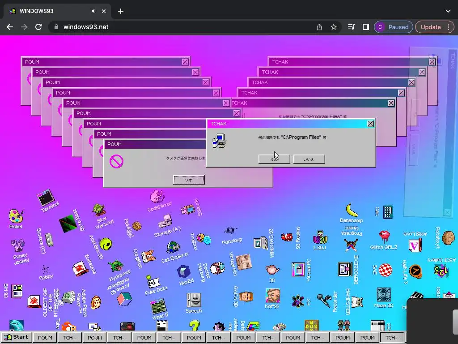Go back to the previous page
Screen dimensions: 458x344
point(10,27)
